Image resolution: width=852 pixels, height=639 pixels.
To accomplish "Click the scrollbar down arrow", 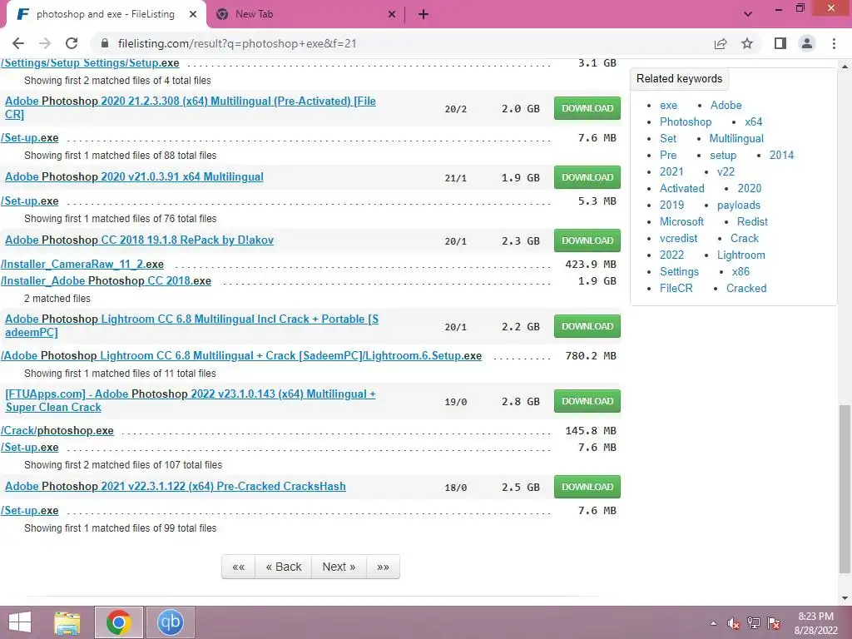I will 845,597.
